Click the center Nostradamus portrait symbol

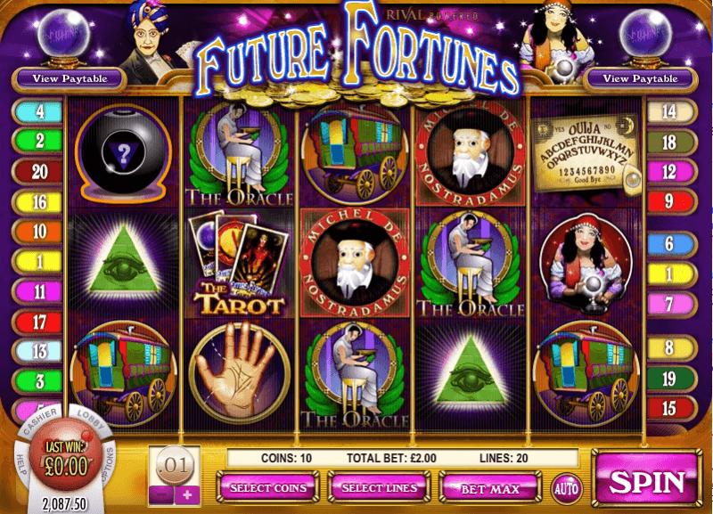coord(355,264)
